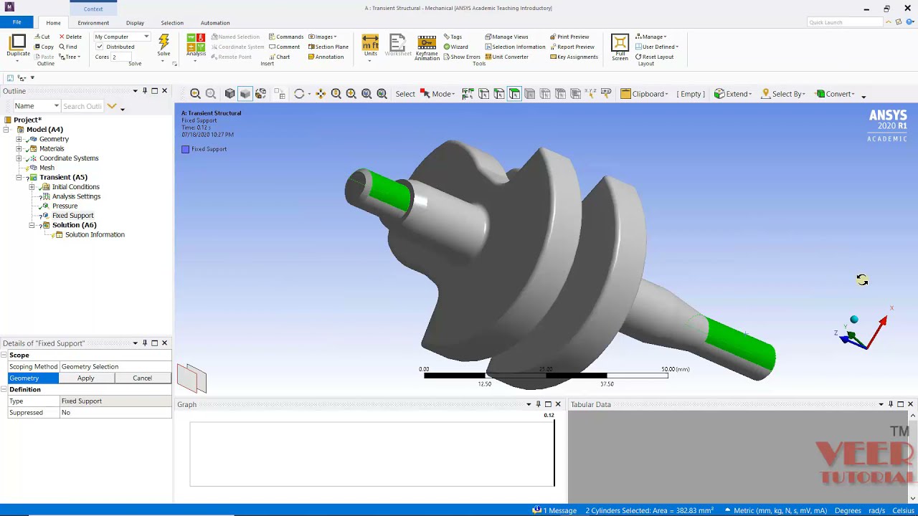Click the ISO triad blue sphere
The width and height of the screenshot is (918, 516).
[853, 320]
